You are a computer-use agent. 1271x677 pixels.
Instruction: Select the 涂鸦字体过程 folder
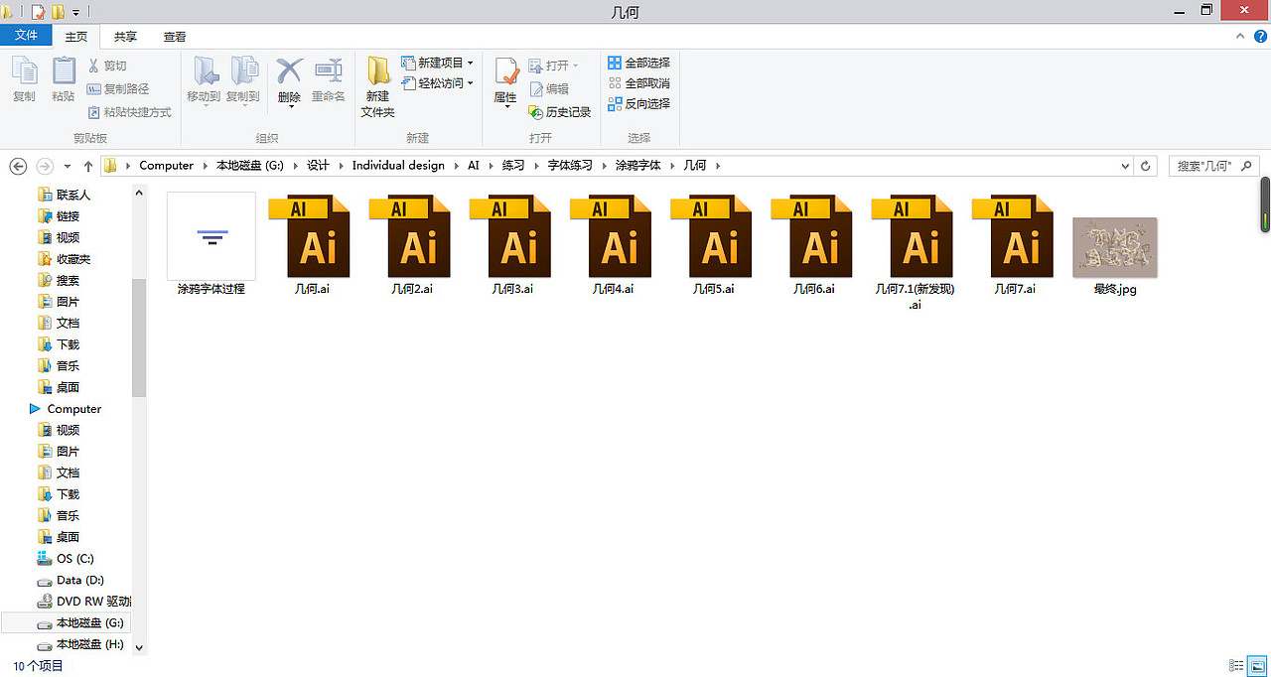(212, 244)
